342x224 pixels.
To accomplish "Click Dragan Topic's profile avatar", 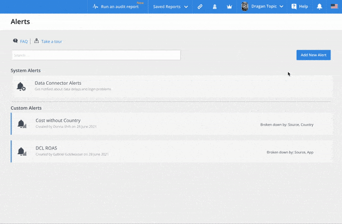I will tap(245, 6).
